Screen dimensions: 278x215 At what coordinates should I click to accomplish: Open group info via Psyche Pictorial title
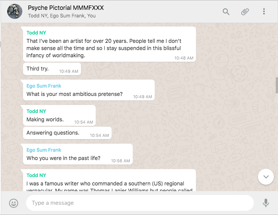pos(66,8)
